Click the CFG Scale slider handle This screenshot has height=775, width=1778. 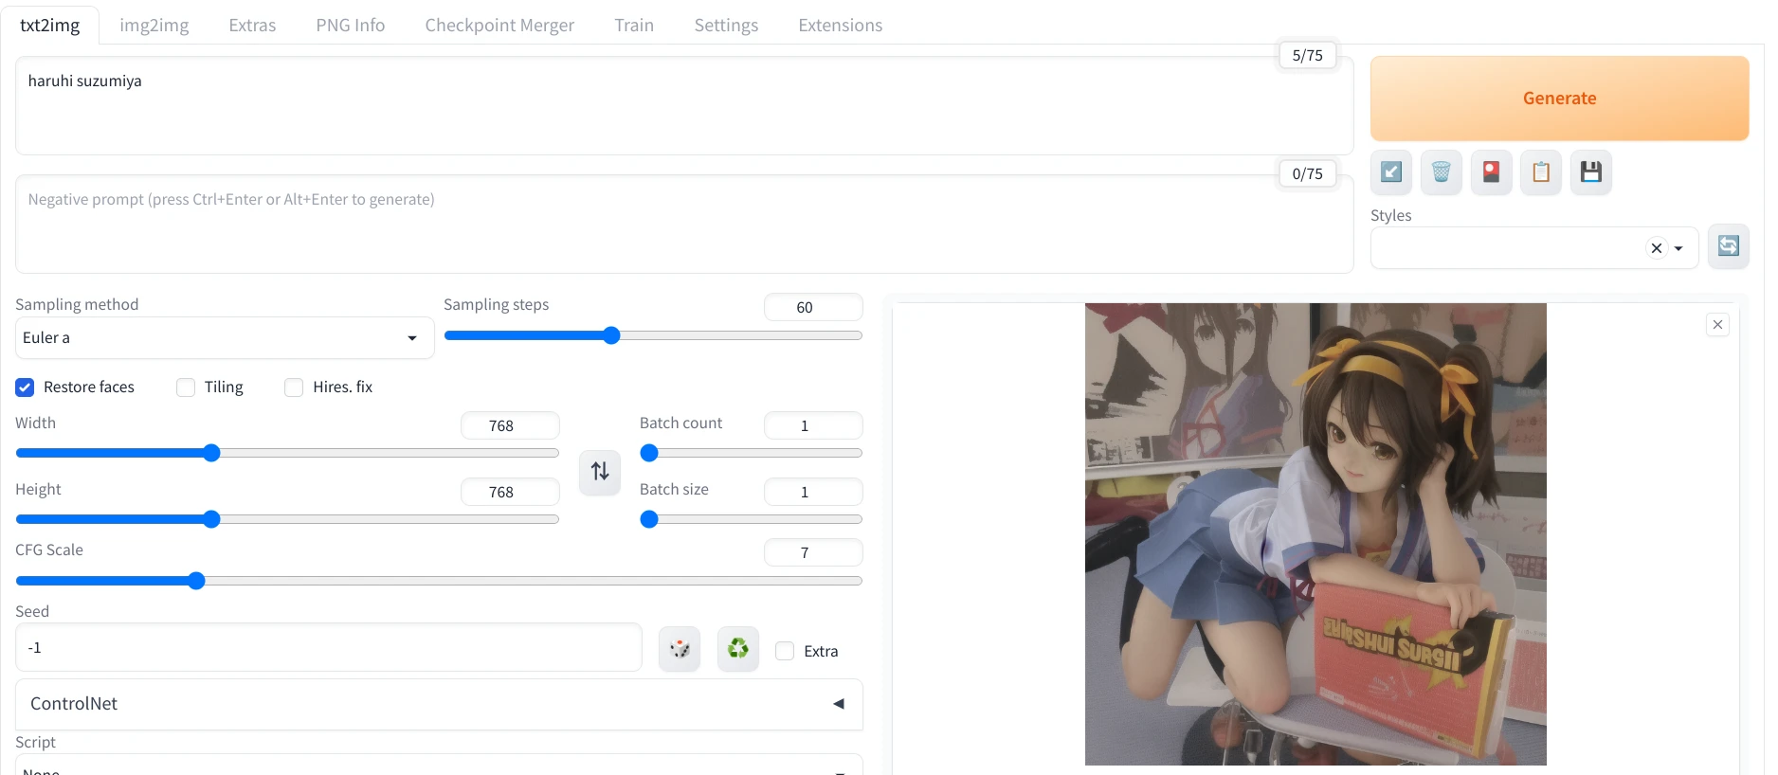click(x=196, y=581)
